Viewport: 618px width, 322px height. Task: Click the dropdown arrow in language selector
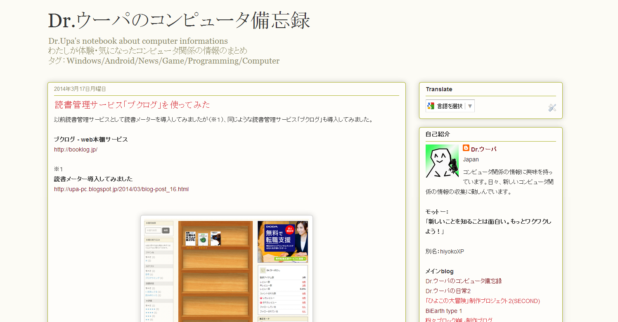click(470, 106)
